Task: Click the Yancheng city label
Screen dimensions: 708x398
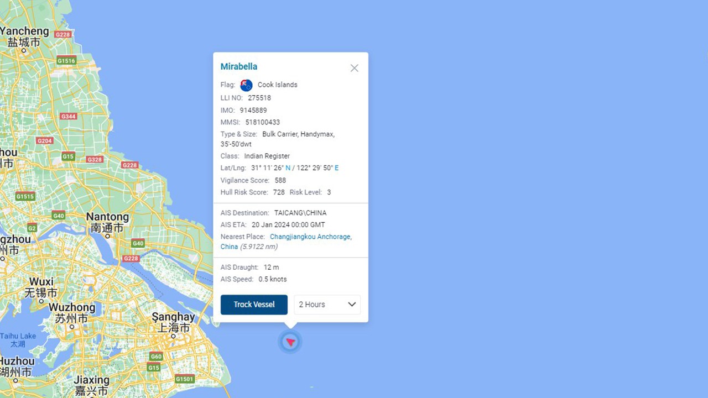Action: [x=24, y=31]
